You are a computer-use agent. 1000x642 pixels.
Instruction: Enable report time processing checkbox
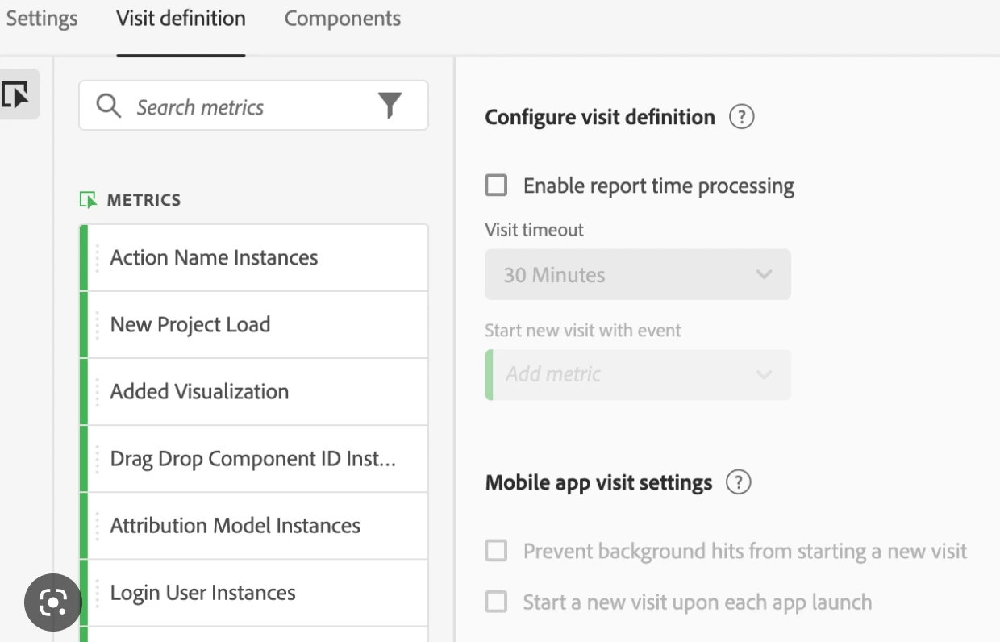click(x=496, y=186)
